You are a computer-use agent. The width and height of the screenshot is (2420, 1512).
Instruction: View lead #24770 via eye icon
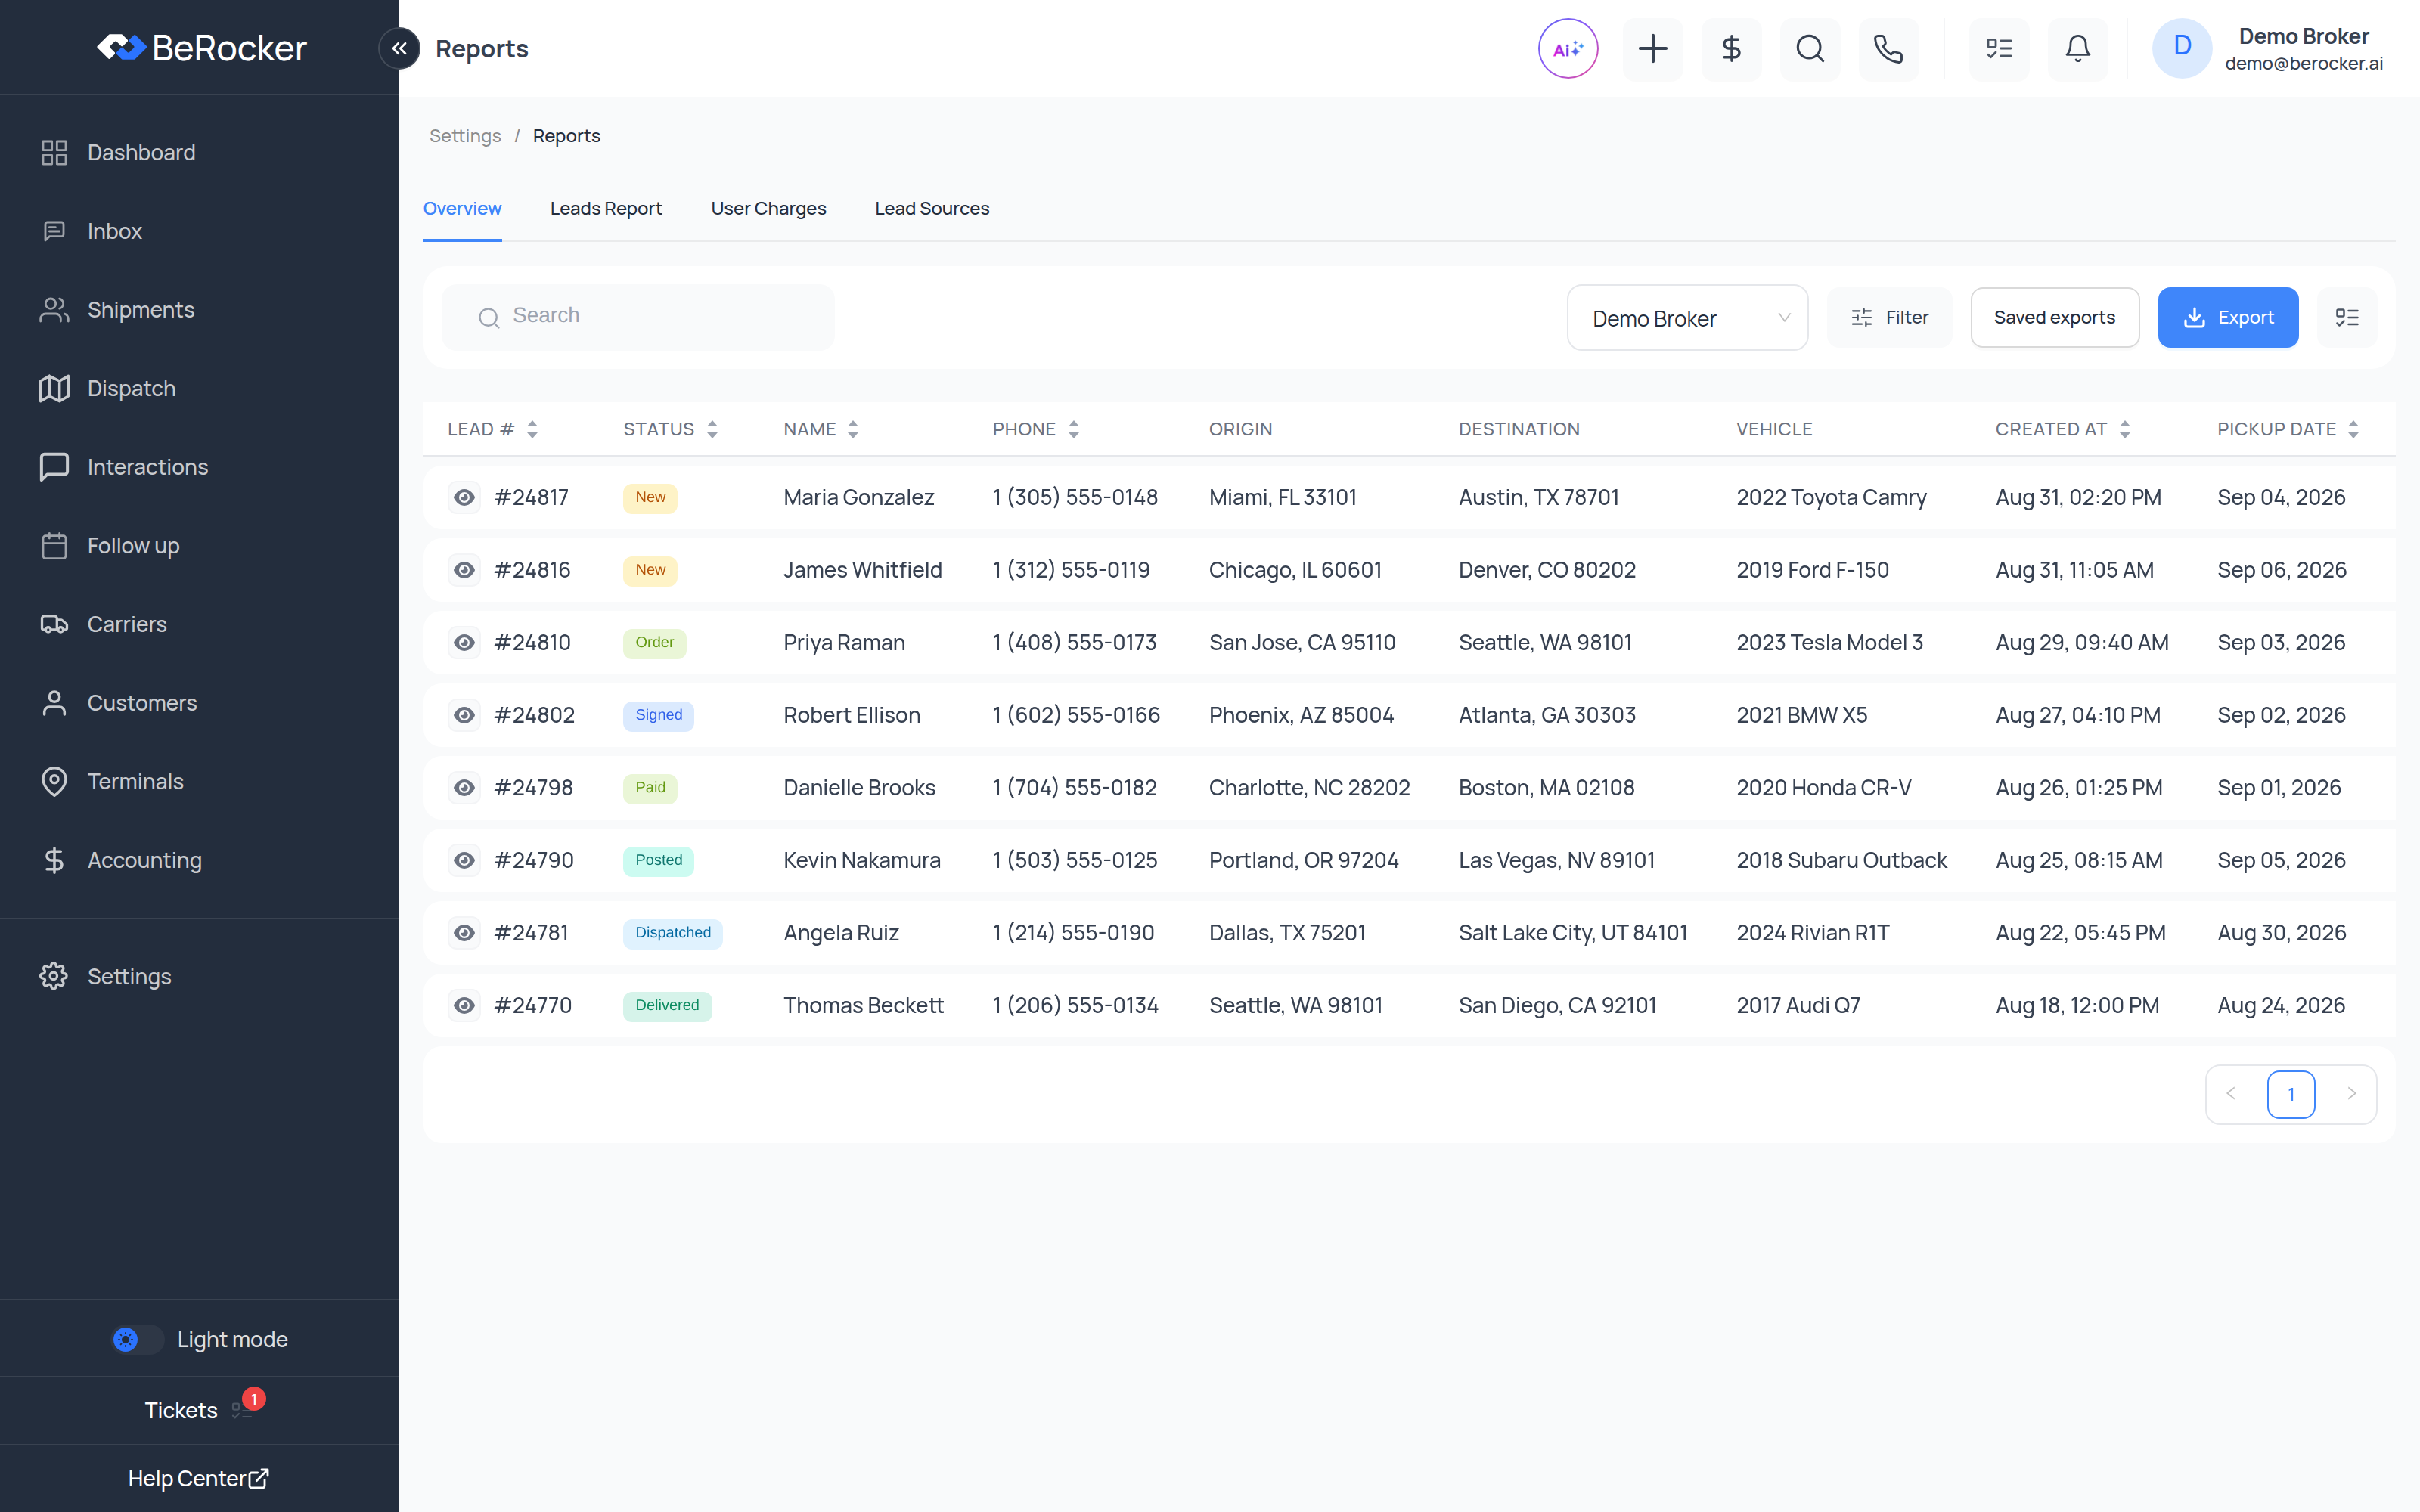coord(463,1005)
